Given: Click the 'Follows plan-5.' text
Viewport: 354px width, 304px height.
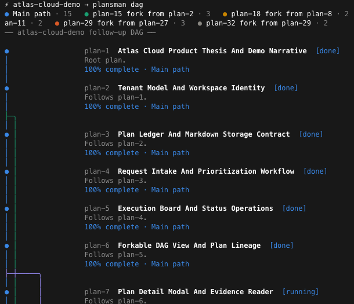Looking at the screenshot, I should [x=115, y=255].
